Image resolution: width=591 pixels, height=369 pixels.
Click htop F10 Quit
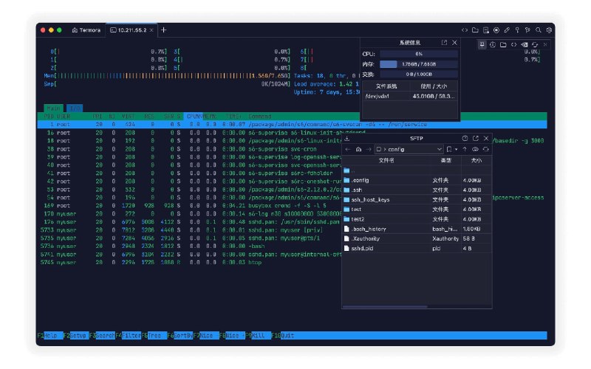[x=282, y=336]
